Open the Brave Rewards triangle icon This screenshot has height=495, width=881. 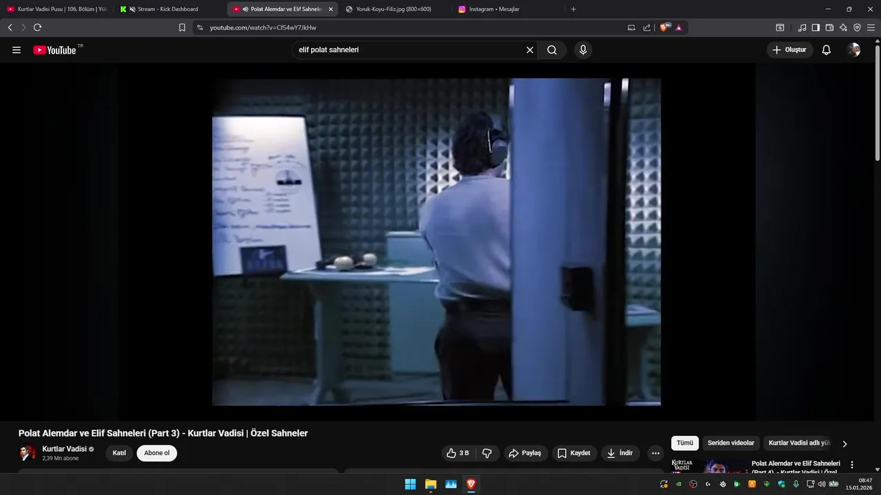pyautogui.click(x=679, y=27)
